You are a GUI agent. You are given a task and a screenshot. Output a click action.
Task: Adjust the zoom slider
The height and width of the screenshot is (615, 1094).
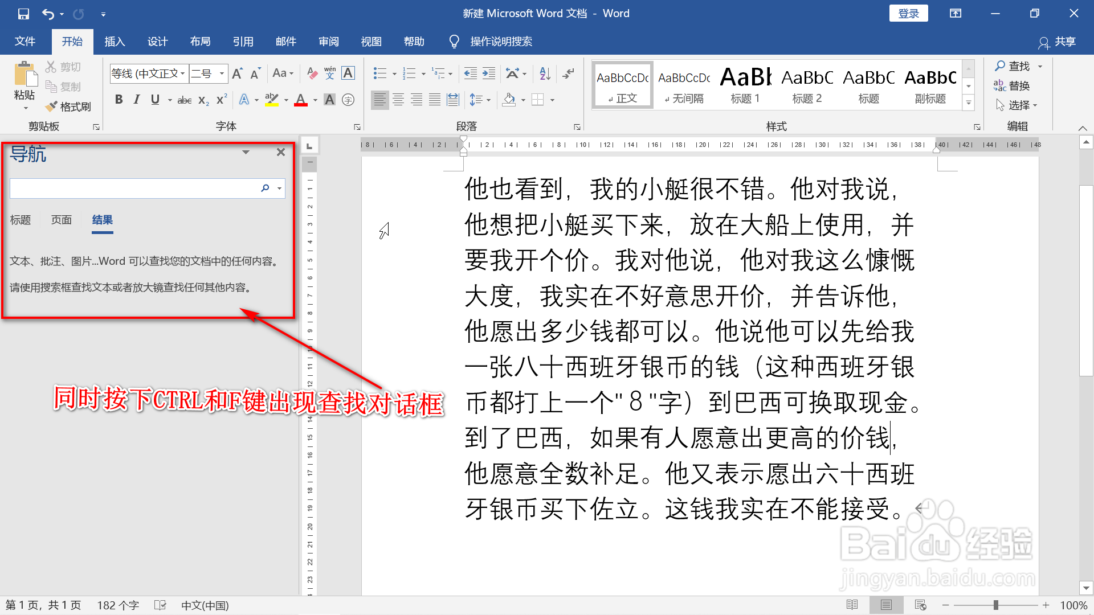click(995, 605)
